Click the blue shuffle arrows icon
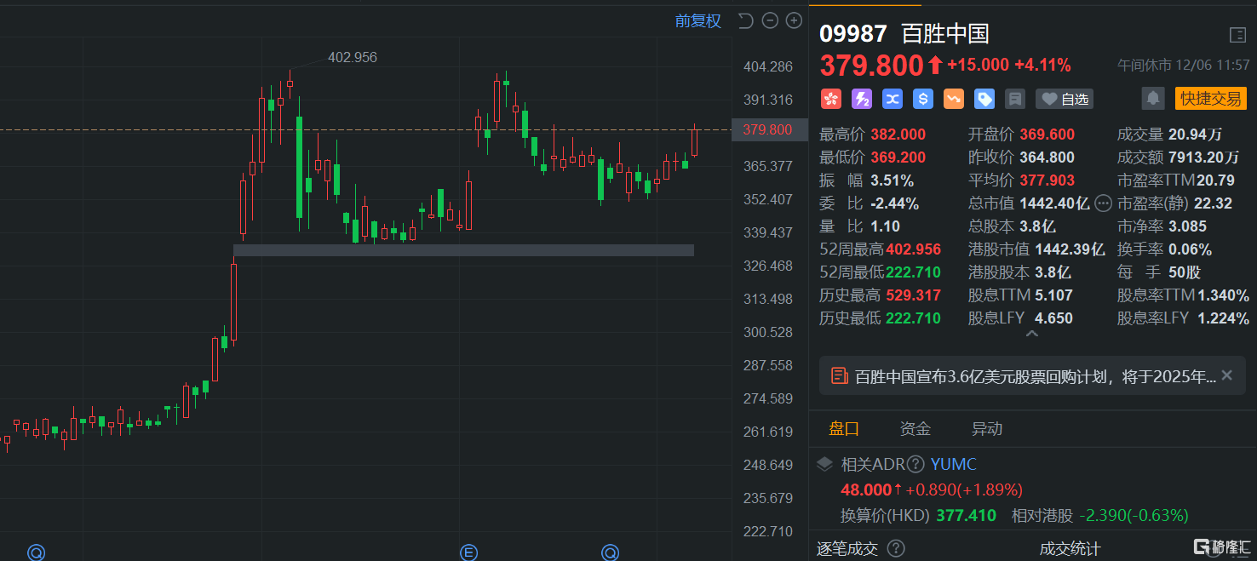The height and width of the screenshot is (561, 1257). pyautogui.click(x=892, y=99)
